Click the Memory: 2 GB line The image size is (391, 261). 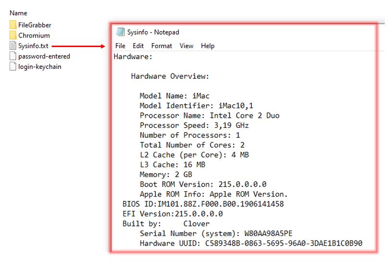[166, 174]
